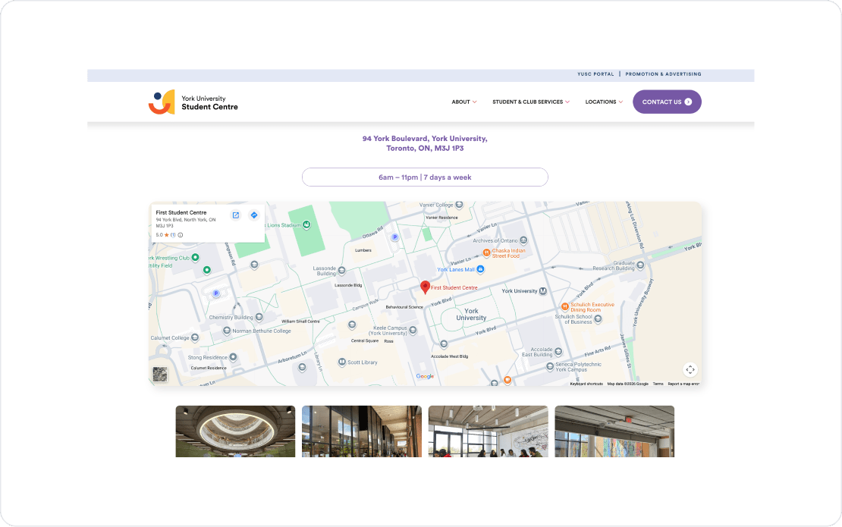The height and width of the screenshot is (527, 842).
Task: Expand the Locations menu
Action: [x=604, y=102]
